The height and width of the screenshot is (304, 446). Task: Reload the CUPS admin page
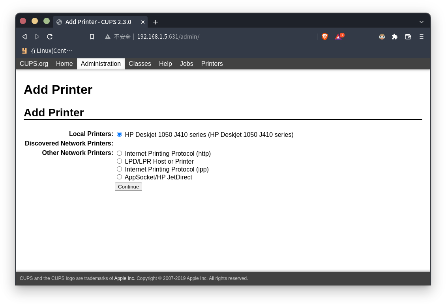click(x=50, y=37)
